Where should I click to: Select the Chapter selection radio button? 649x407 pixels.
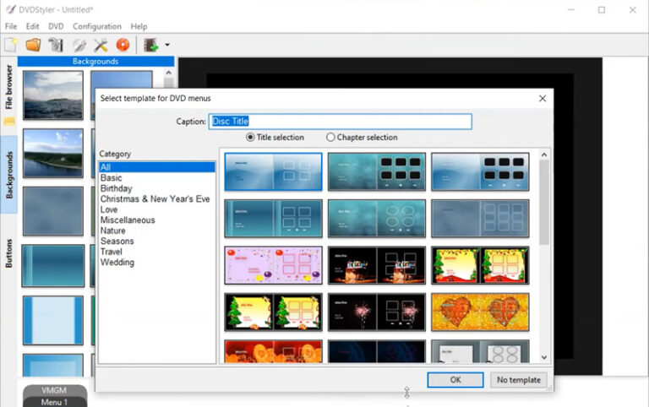[x=330, y=138]
